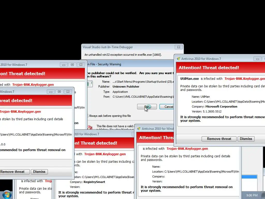Click the 'Microsoft Corporation' company text
This screenshot has height=199, width=265.
pyautogui.click(x=221, y=106)
